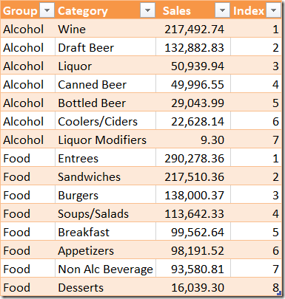Select the Canned Beer cell
This screenshot has width=285, height=299.
click(105, 84)
